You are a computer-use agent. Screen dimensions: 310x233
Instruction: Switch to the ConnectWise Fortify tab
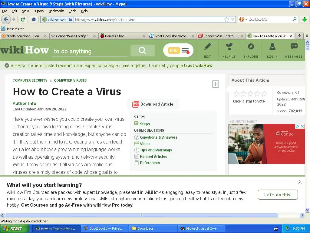[x=73, y=36]
